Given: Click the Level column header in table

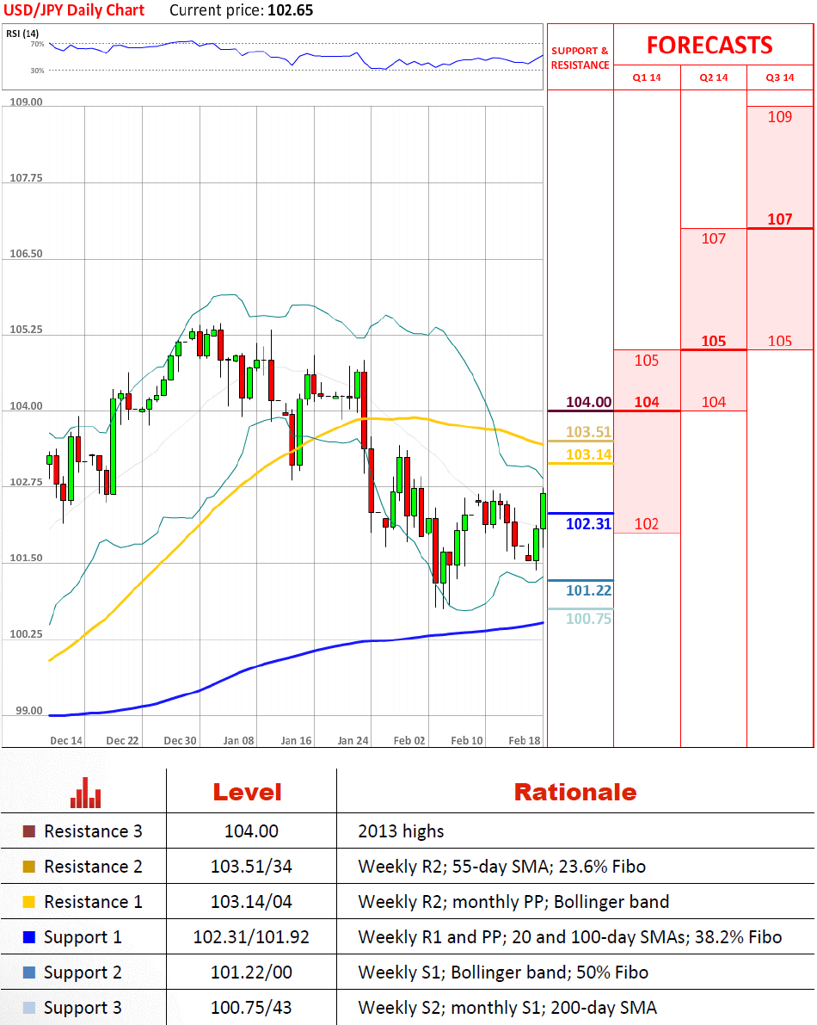Looking at the screenshot, I should click(x=247, y=792).
